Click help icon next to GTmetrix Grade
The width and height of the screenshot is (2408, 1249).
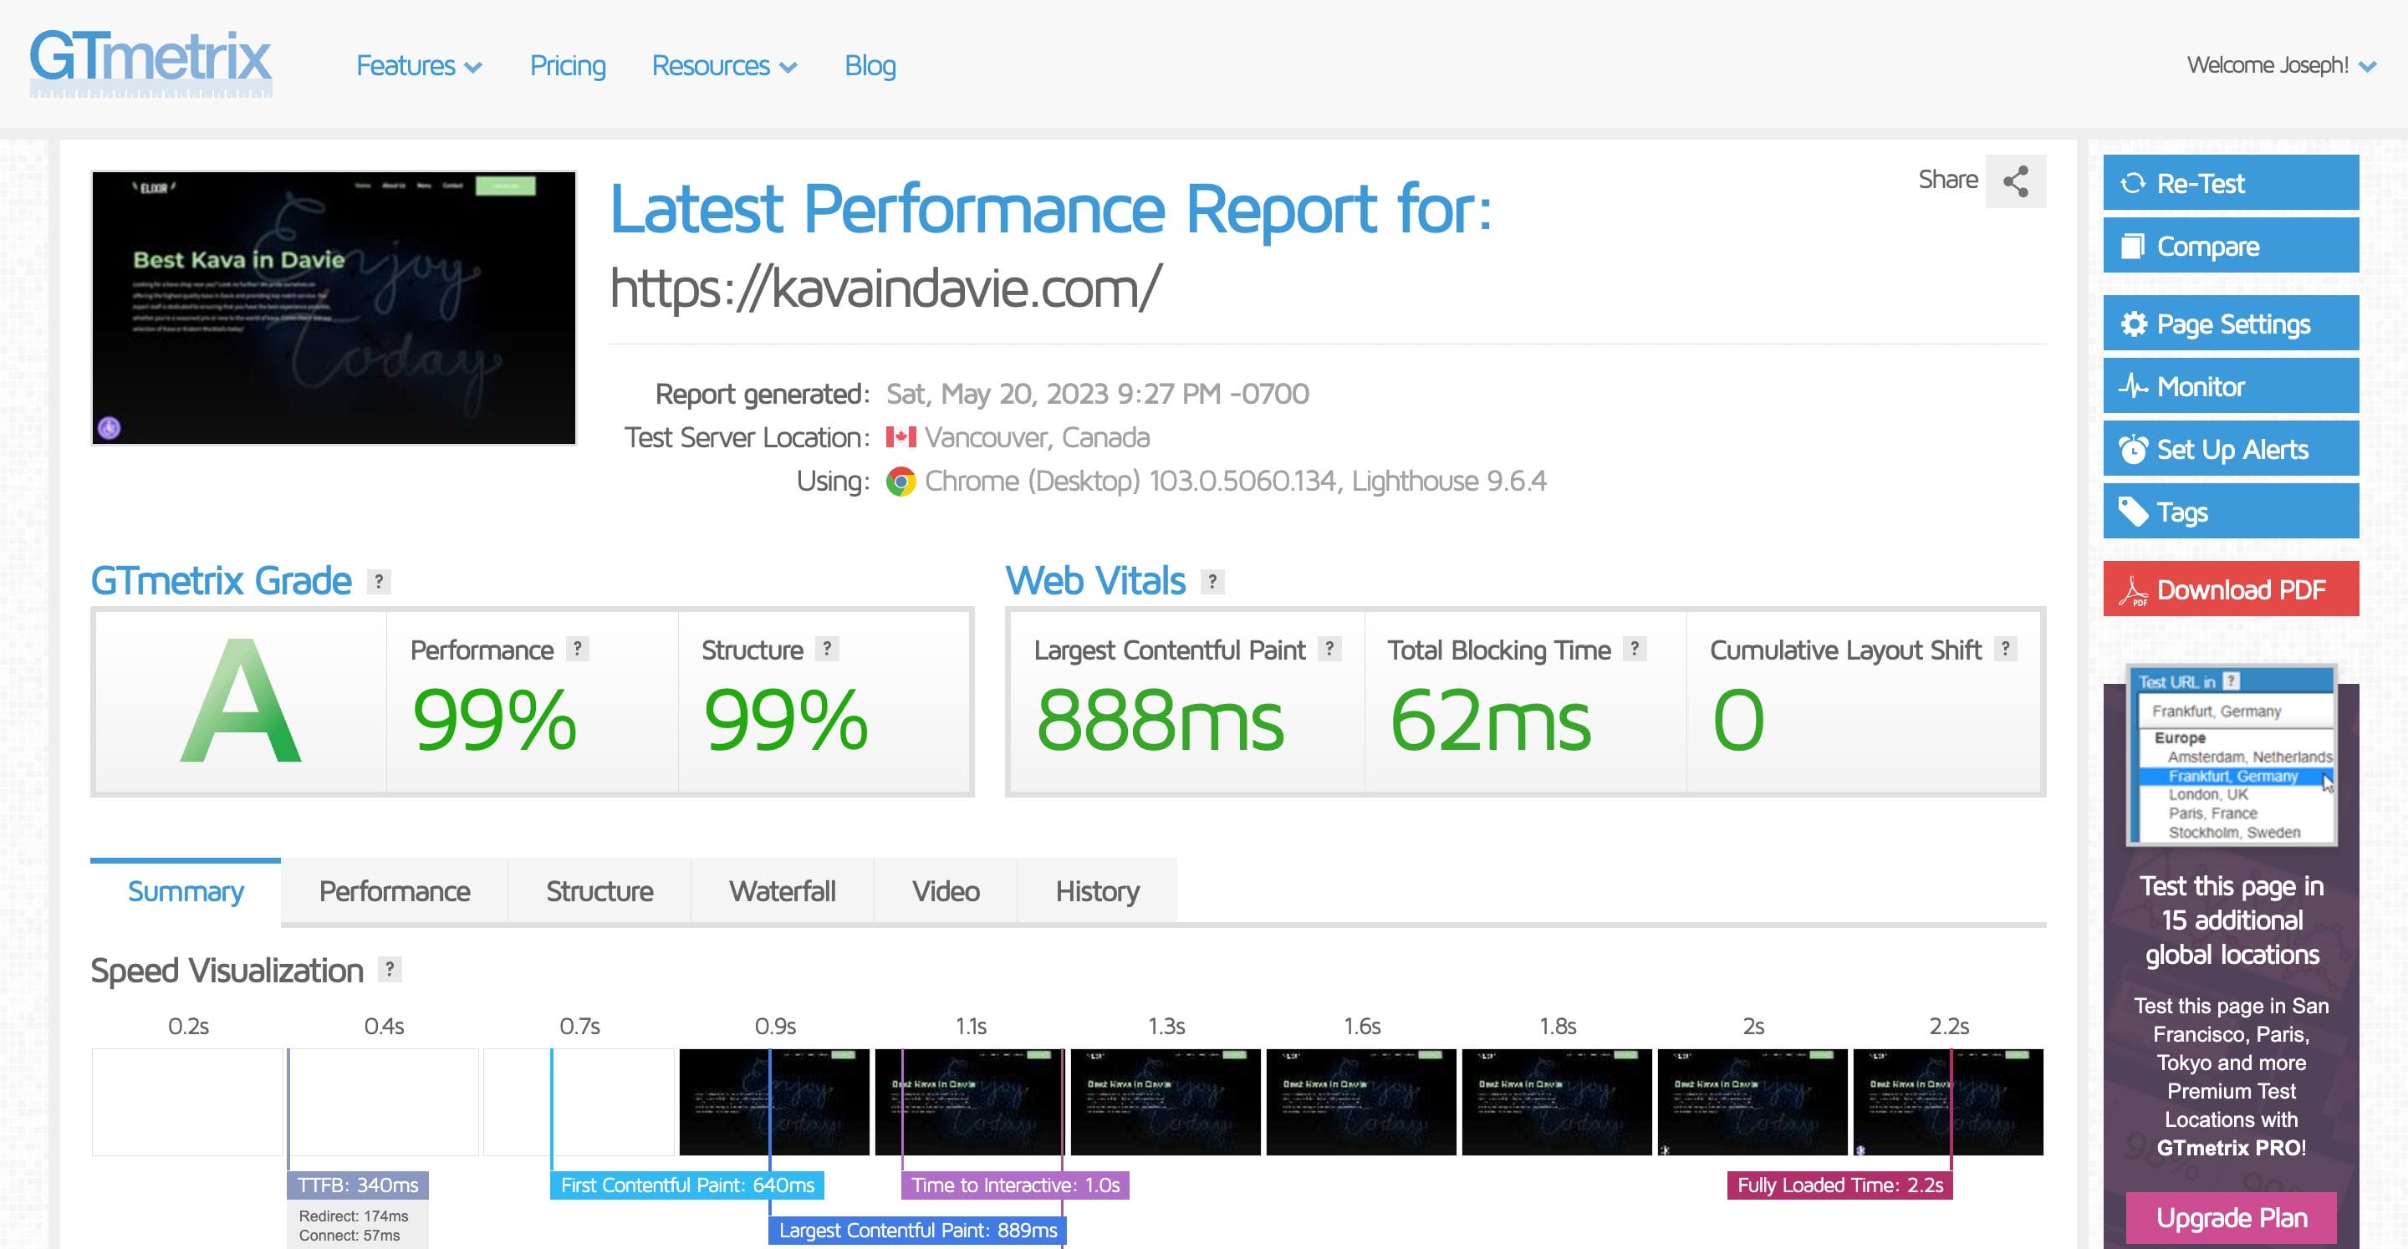379,582
